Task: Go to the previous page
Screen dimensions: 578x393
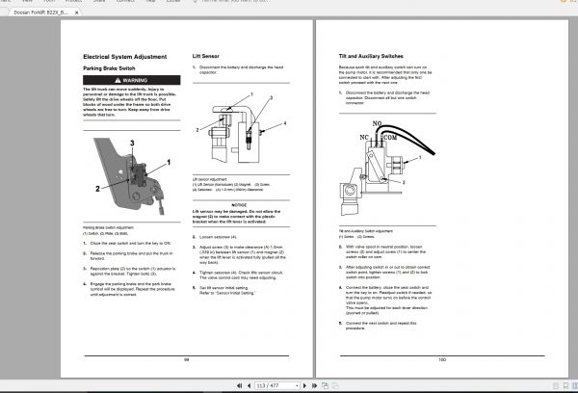Action: [x=250, y=385]
